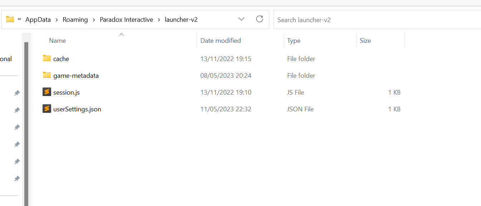The image size is (481, 206).
Task: Click the refresh button in address bar
Action: (x=260, y=19)
